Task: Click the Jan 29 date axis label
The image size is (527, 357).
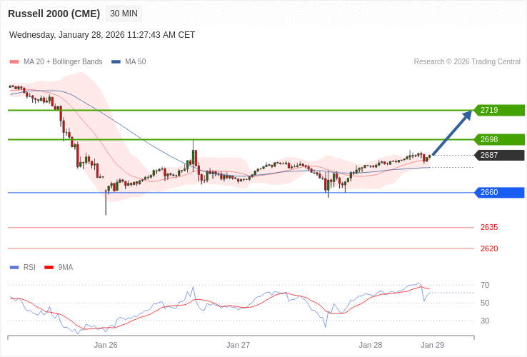Action: tap(433, 346)
